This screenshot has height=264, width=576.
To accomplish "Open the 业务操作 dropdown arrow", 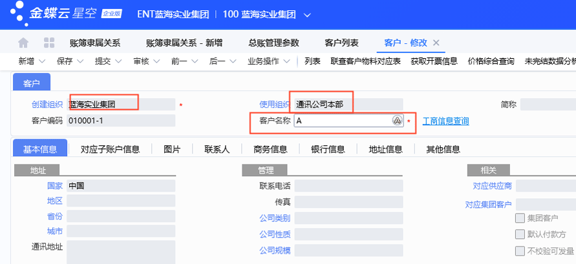I will [287, 61].
